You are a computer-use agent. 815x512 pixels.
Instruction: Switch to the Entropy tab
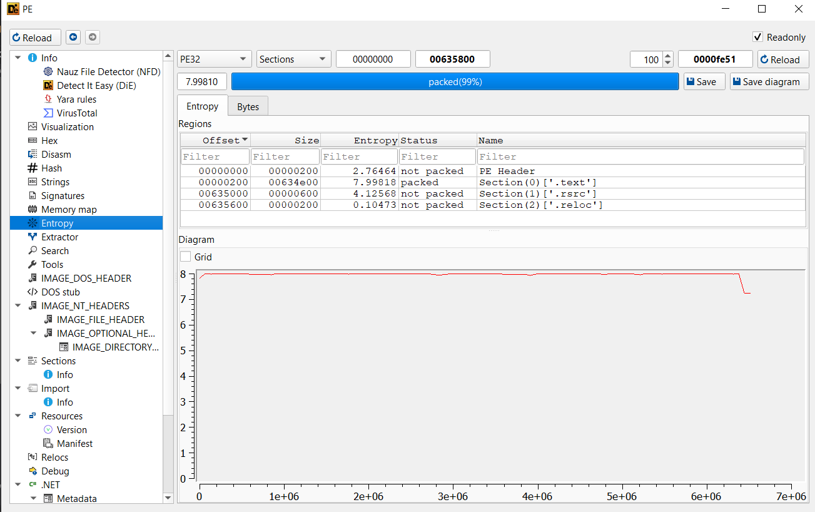coord(203,106)
